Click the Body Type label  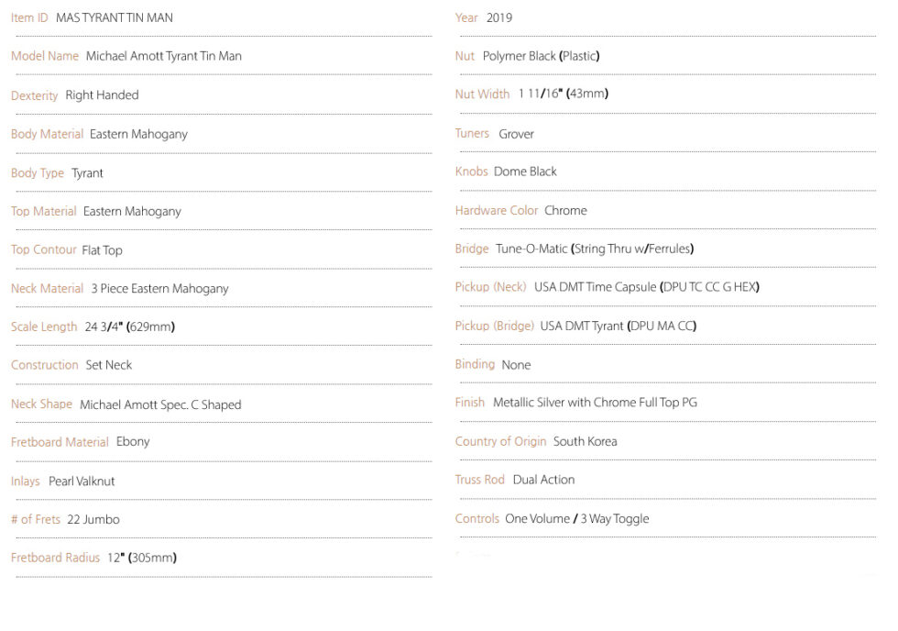point(38,173)
